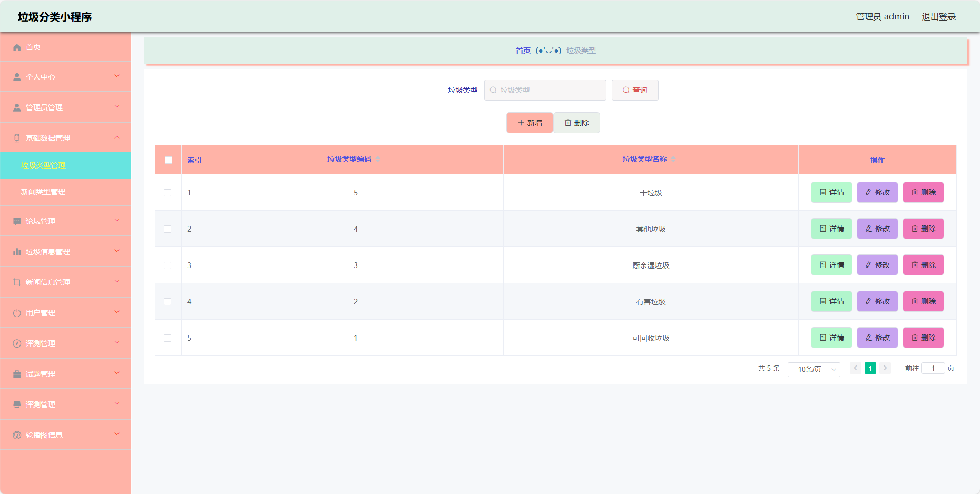The width and height of the screenshot is (980, 494).
Task: Expand 新闻信息管理 menu chevron
Action: 117,282
